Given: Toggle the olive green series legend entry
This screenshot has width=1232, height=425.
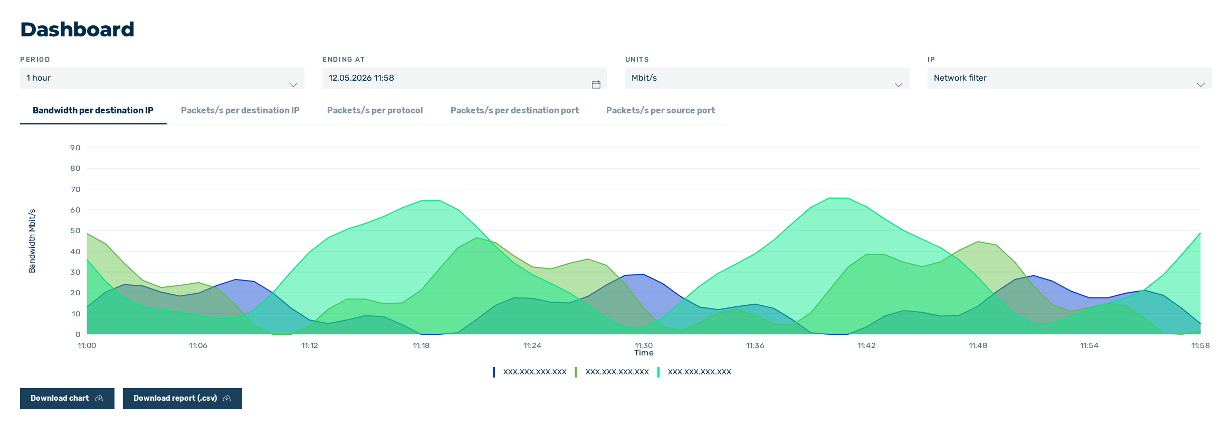Looking at the screenshot, I should pyautogui.click(x=612, y=372).
